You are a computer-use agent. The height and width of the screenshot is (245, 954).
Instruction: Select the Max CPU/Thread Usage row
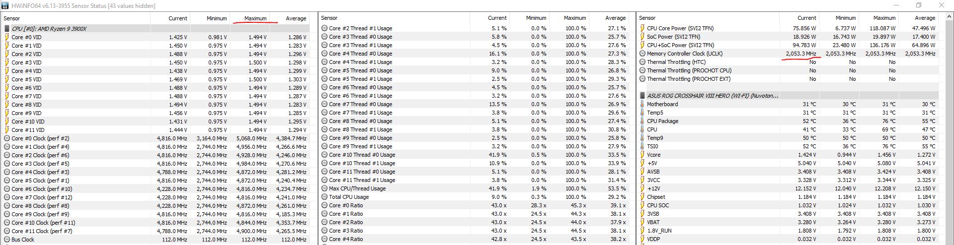tap(357, 188)
